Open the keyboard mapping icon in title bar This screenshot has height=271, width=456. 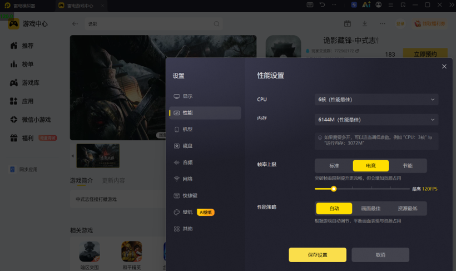tap(310, 4)
